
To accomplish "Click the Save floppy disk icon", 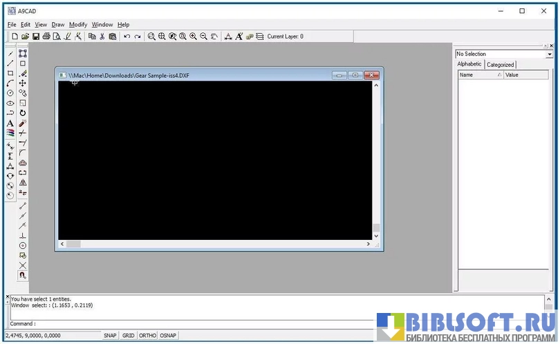I will point(35,37).
